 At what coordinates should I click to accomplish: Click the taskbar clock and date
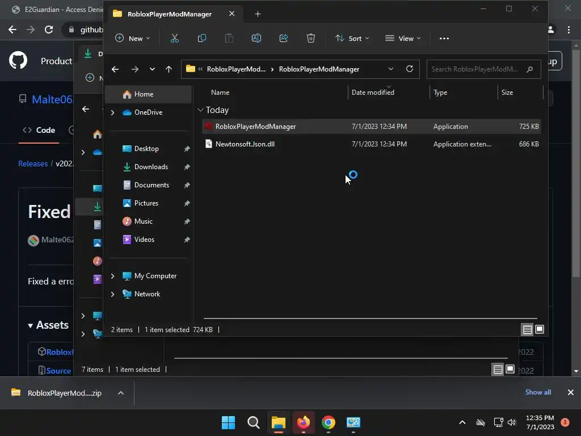540,422
